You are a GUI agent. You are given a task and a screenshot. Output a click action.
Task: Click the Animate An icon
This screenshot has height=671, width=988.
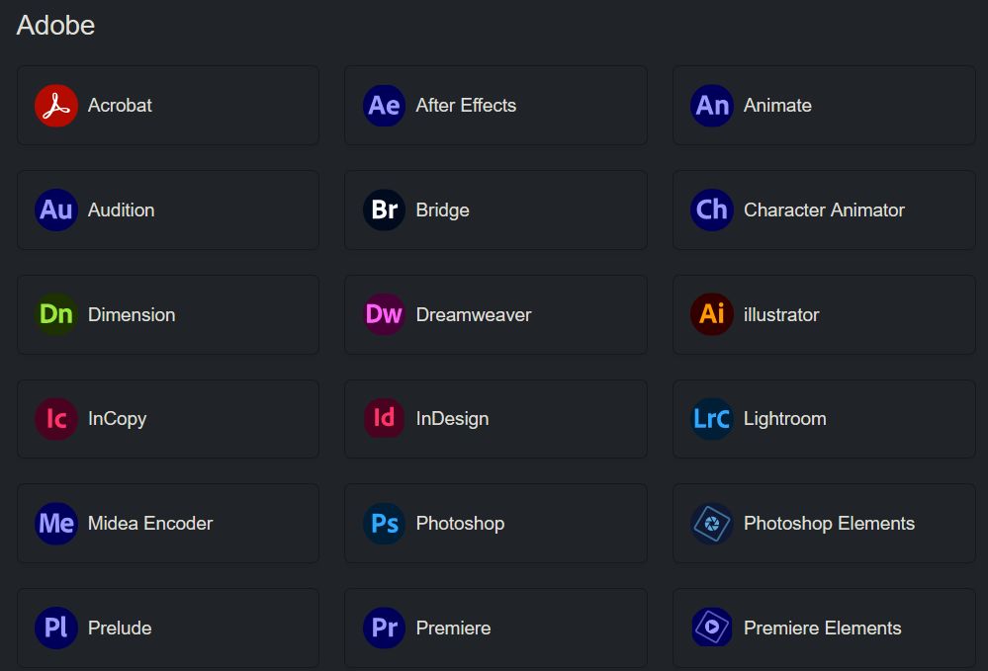click(x=712, y=106)
